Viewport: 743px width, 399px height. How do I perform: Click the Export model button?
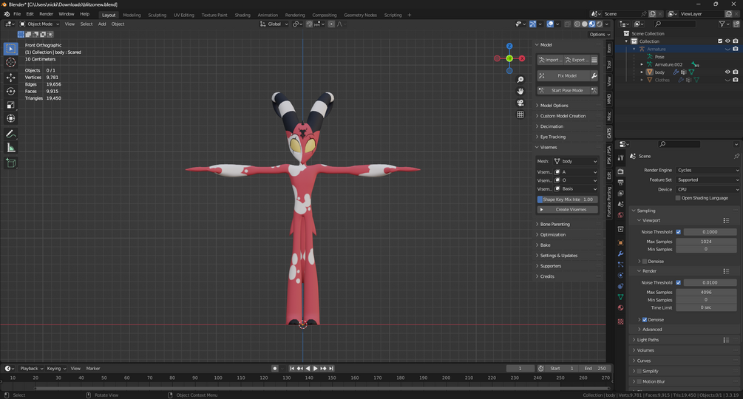coord(577,60)
